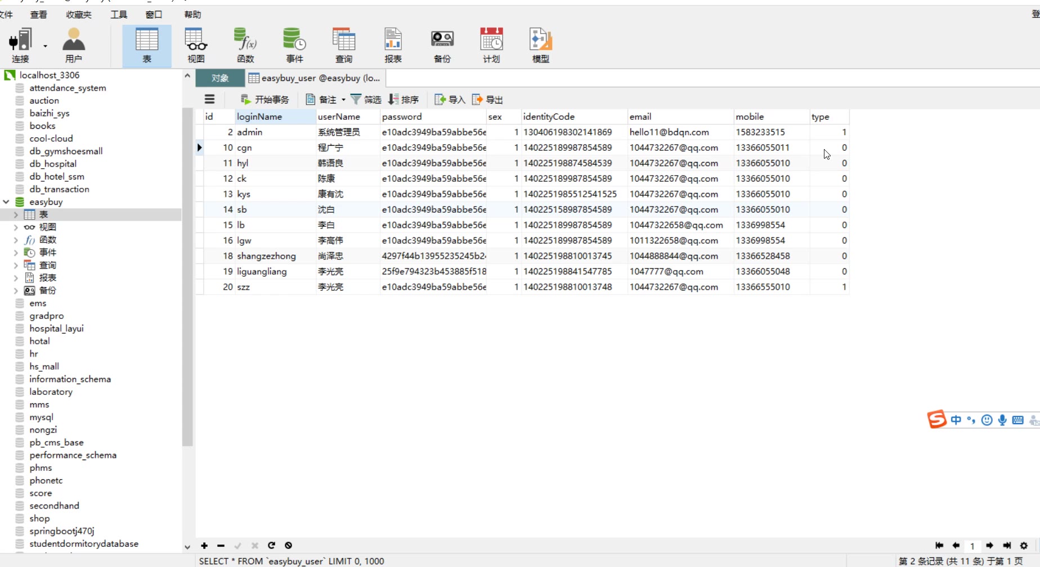Image resolution: width=1040 pixels, height=567 pixels.
Task: Open the 窗口 menu
Action: pyautogui.click(x=154, y=15)
